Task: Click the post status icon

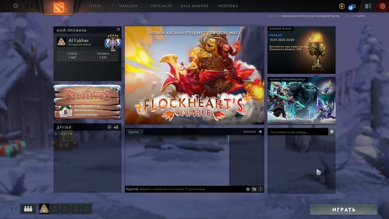Action: 332,132
